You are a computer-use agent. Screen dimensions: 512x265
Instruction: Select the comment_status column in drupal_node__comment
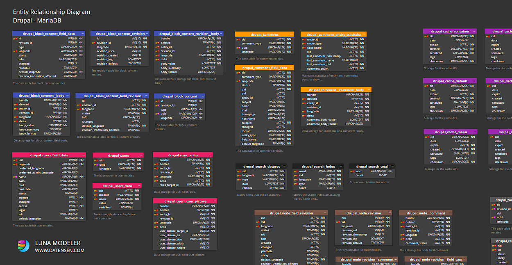(x=426, y=244)
